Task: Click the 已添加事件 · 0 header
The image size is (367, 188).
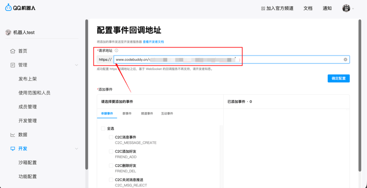Action: (x=240, y=102)
